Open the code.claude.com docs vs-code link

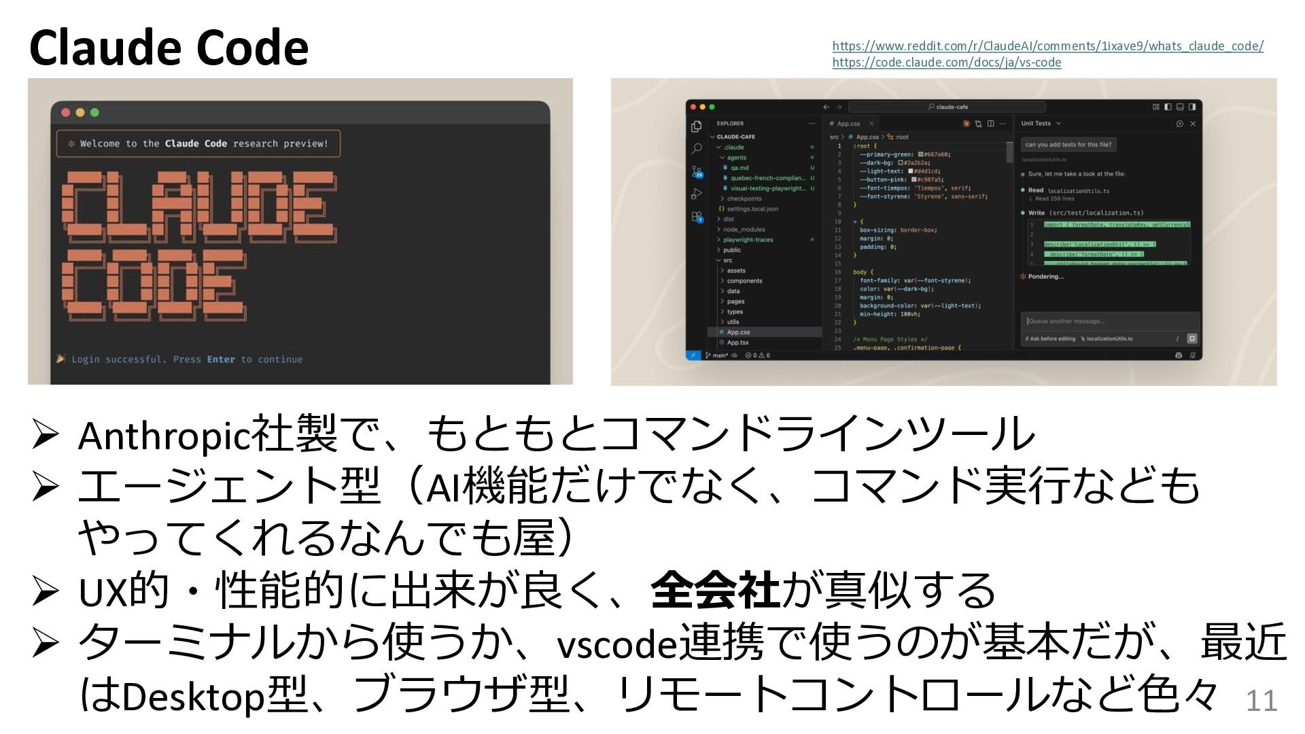(x=946, y=63)
